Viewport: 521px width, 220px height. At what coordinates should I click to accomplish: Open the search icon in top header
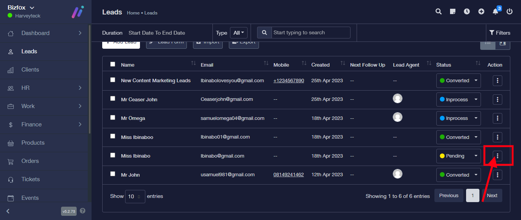coord(439,11)
